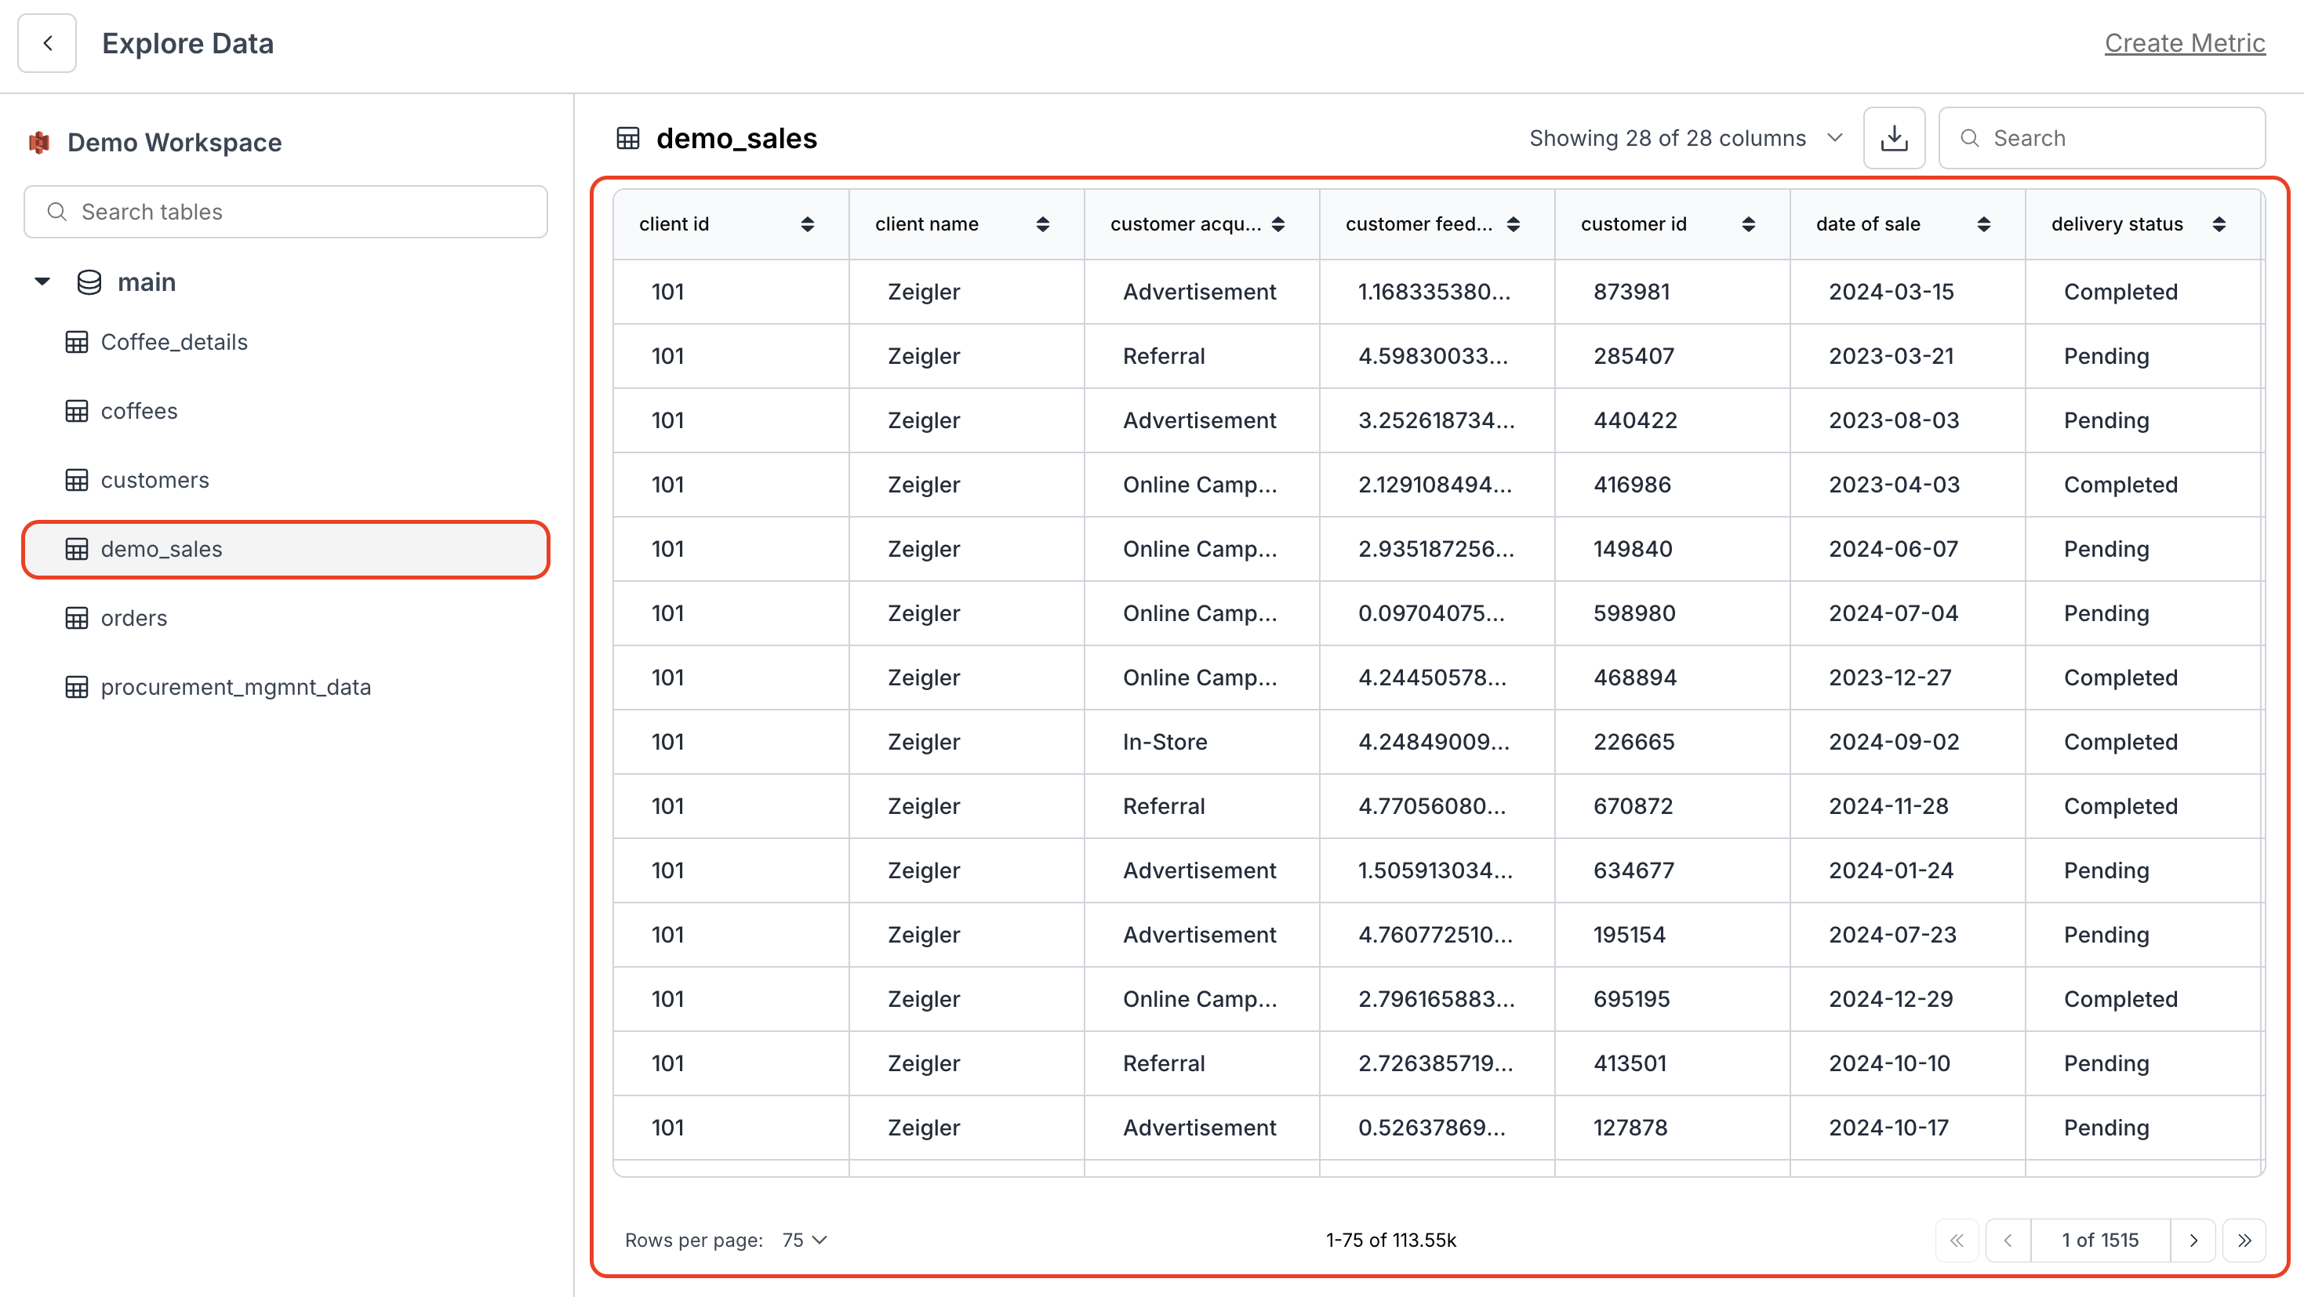Click the Search tables input field
Screen dimensions: 2304x1297
tap(286, 212)
